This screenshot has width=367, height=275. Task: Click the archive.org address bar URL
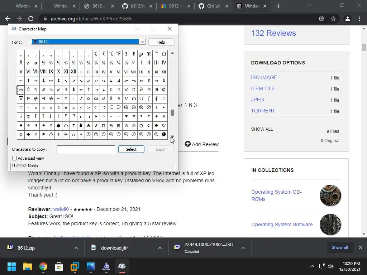91,19
